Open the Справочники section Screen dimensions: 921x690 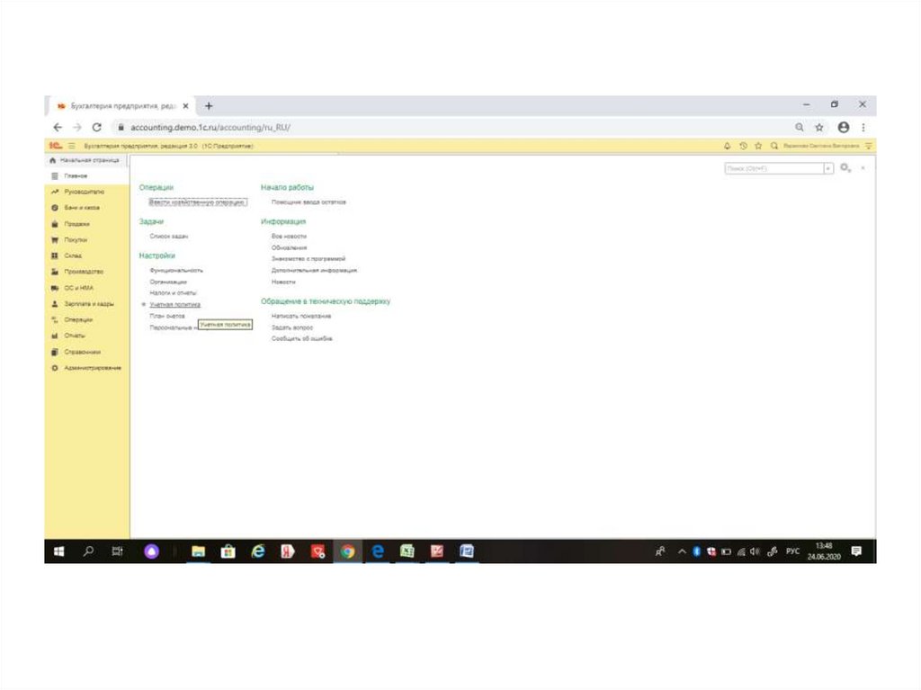click(82, 352)
